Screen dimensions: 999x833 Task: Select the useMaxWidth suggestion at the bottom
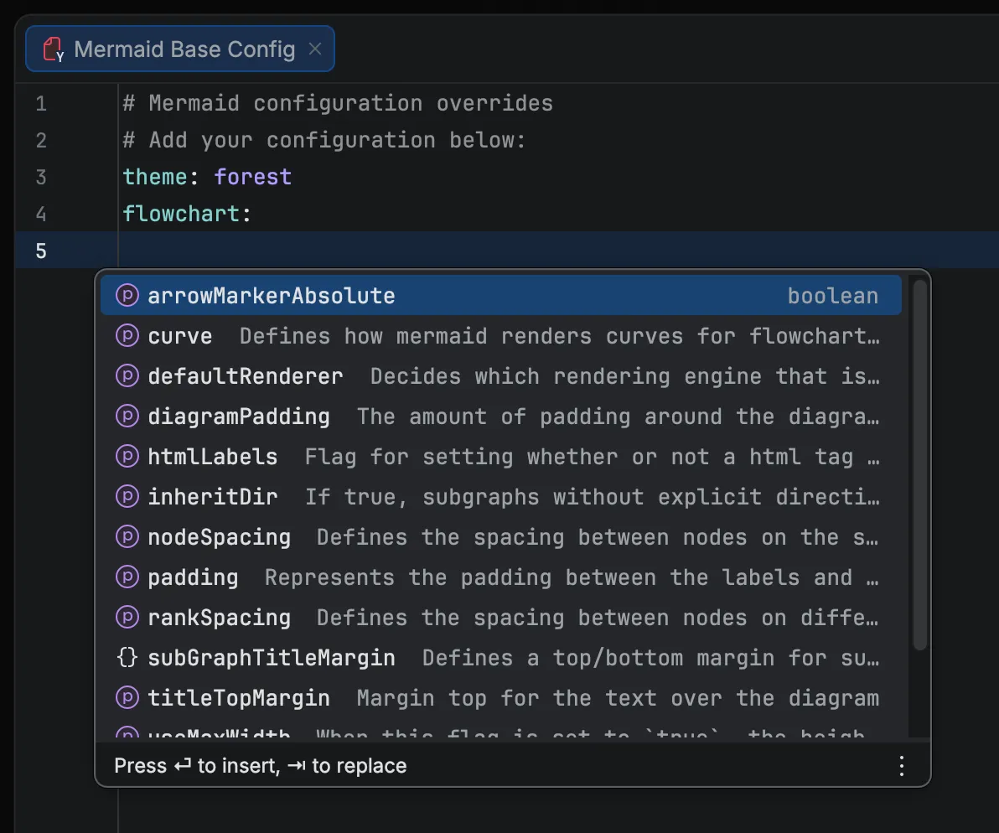[210, 734]
